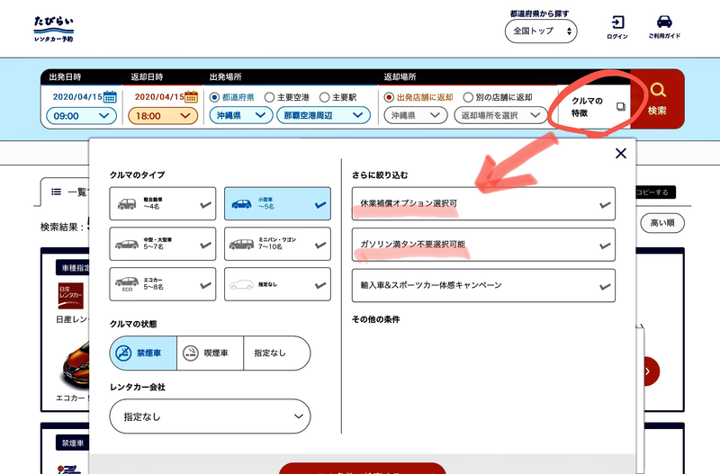The height and width of the screenshot is (474, 720).
Task: Click the ミニバン・ワゴン van icon
Action: (241, 244)
